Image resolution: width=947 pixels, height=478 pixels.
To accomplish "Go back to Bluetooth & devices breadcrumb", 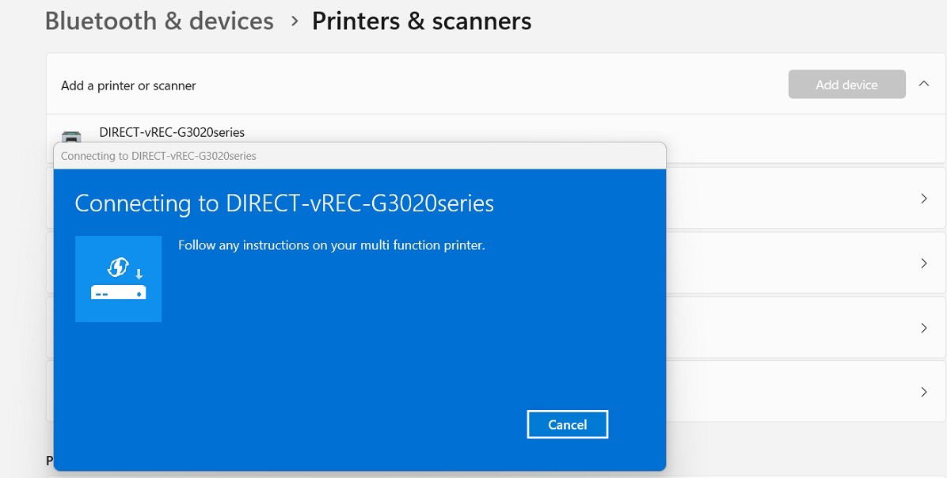I will click(x=159, y=21).
